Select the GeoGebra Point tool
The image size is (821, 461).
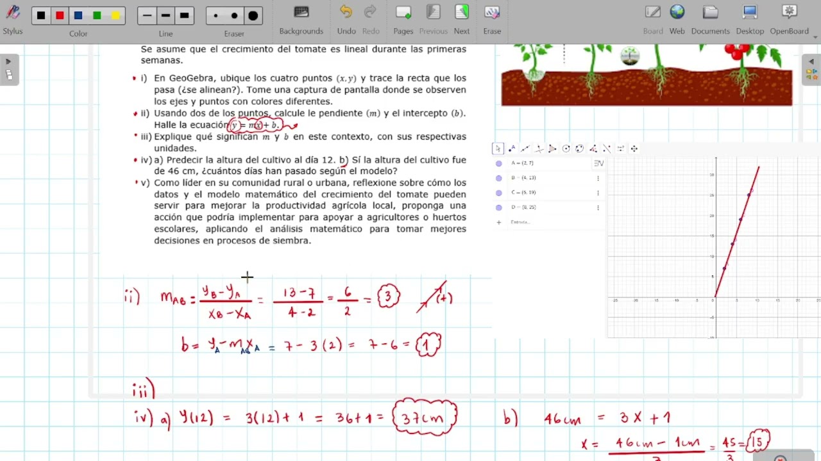(x=512, y=149)
